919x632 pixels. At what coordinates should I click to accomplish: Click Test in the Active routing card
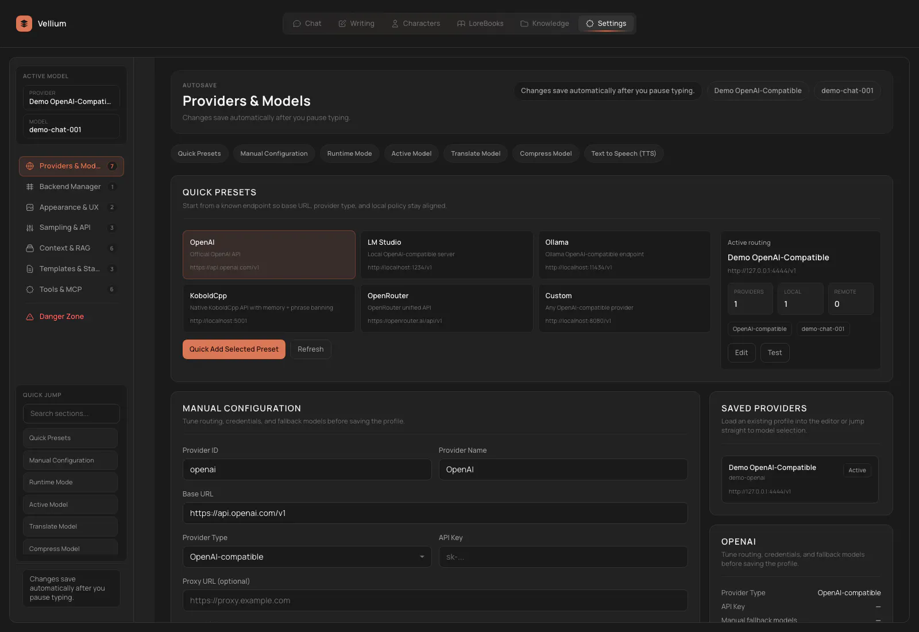point(775,353)
